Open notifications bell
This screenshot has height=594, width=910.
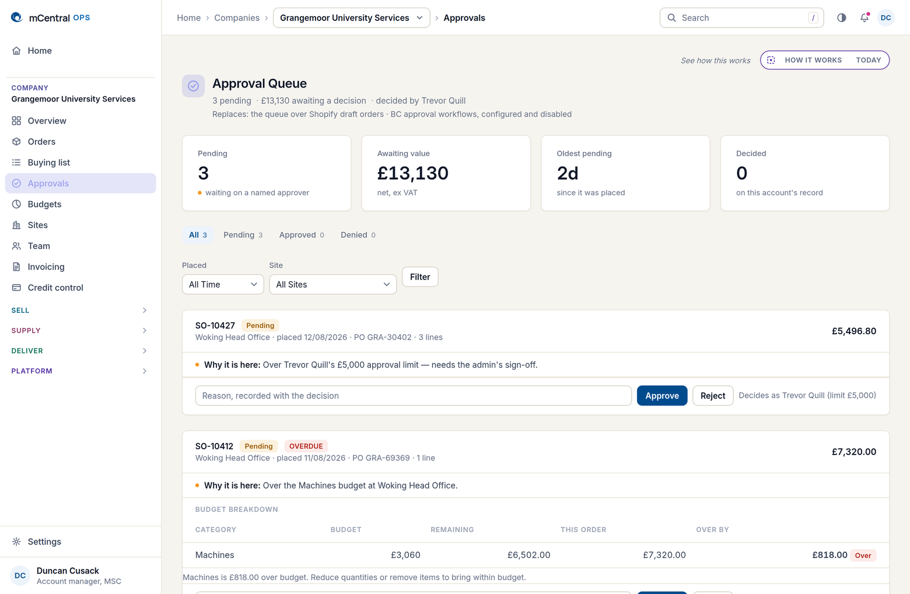864,18
